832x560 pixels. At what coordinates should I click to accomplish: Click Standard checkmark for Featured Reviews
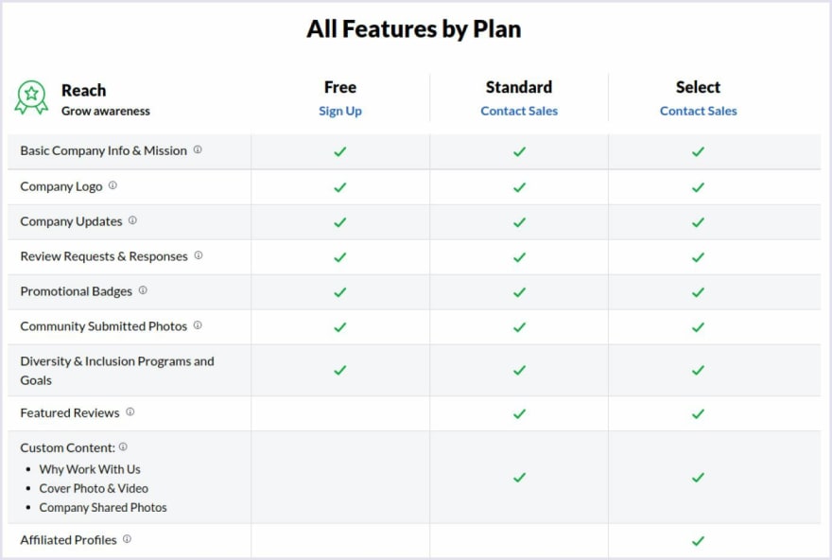tap(519, 413)
